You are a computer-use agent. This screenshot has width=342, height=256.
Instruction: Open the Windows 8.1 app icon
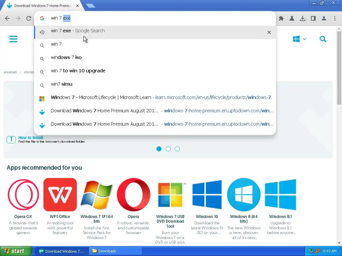coord(281,195)
